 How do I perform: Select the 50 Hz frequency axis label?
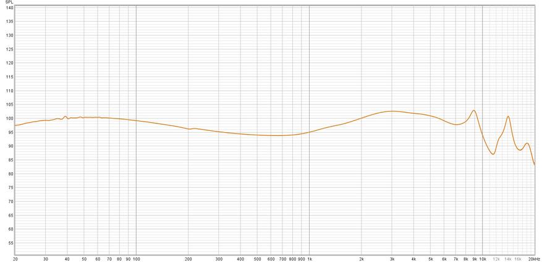coord(84,259)
